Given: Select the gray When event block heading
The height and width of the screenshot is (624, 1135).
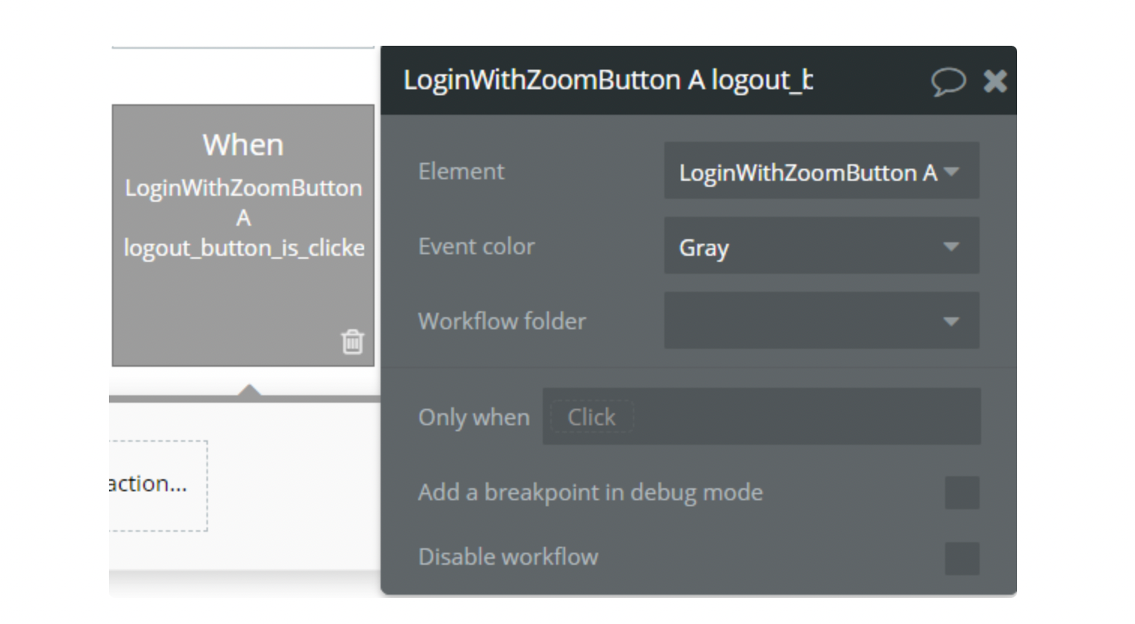Looking at the screenshot, I should tap(243, 145).
